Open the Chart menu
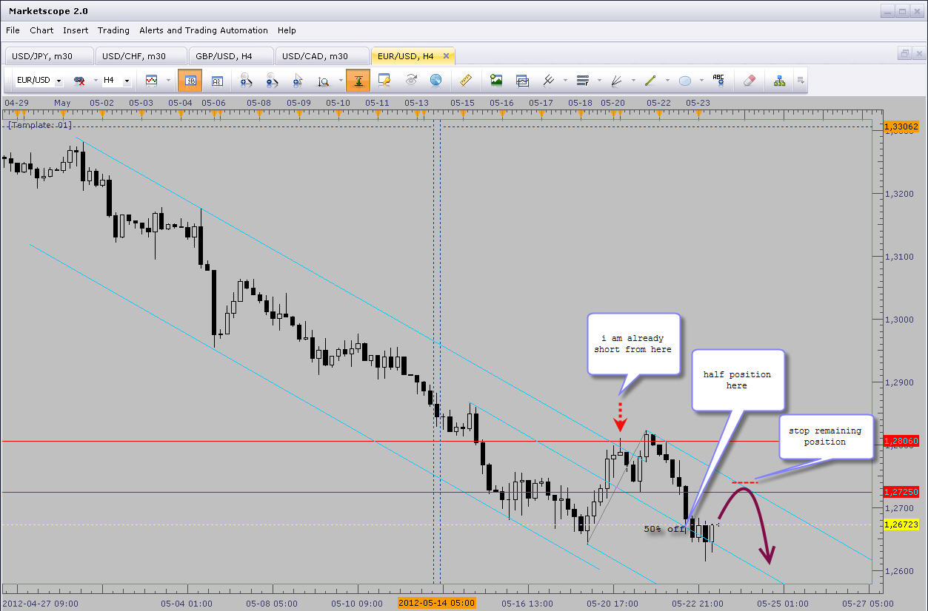 [41, 30]
